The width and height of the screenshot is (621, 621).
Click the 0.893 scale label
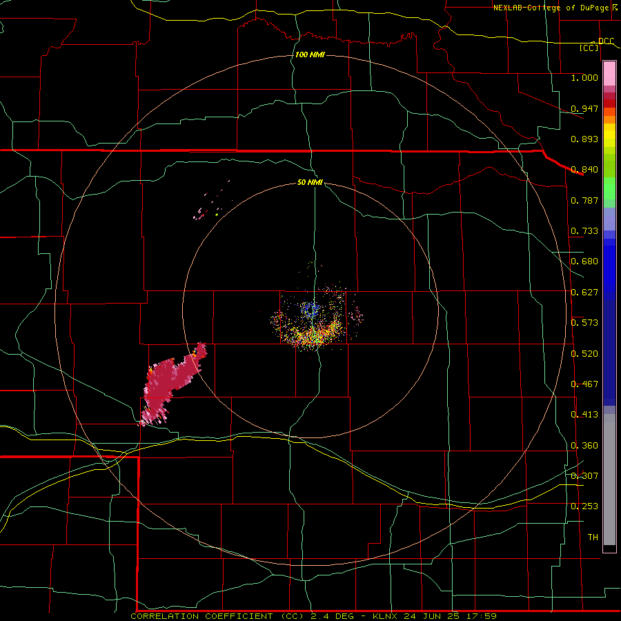pos(584,139)
